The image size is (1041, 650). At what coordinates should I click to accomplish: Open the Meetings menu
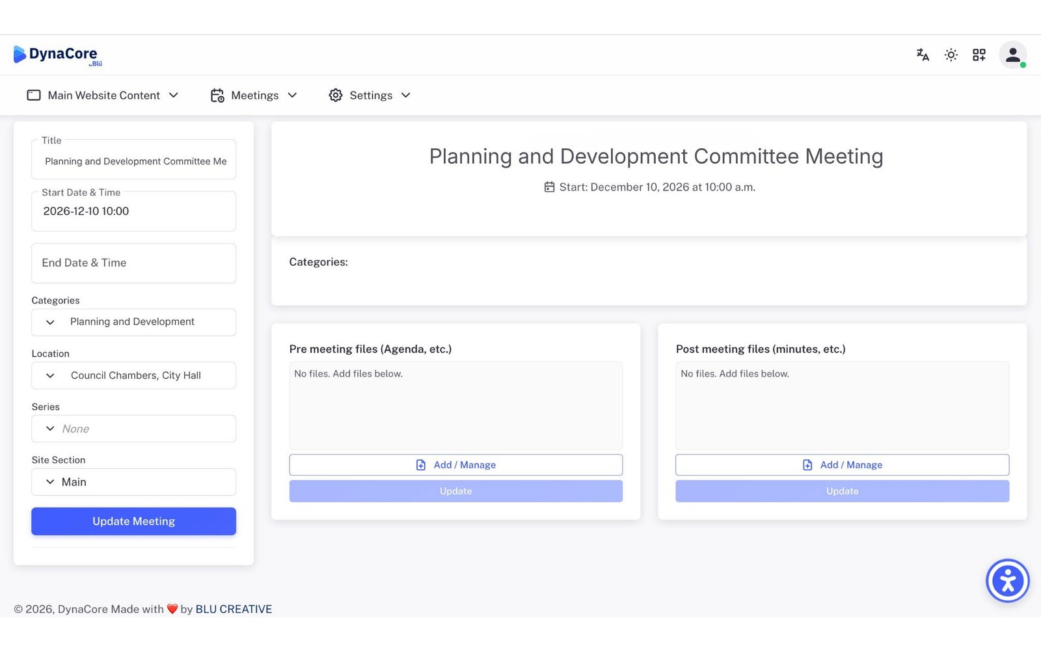[254, 96]
